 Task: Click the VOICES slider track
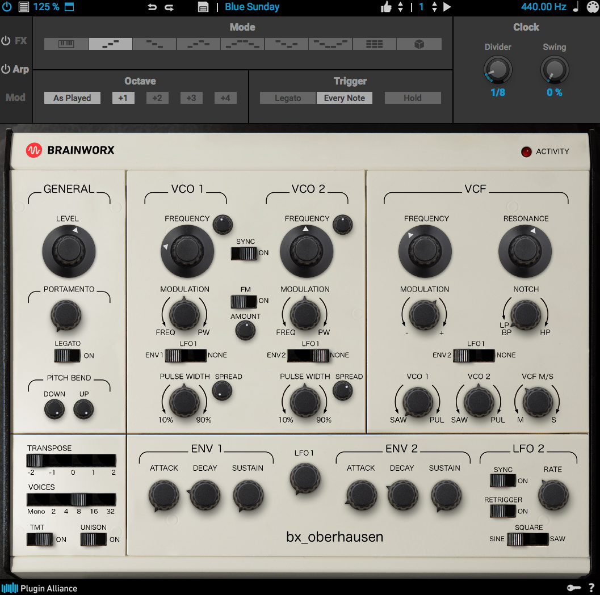(71, 499)
